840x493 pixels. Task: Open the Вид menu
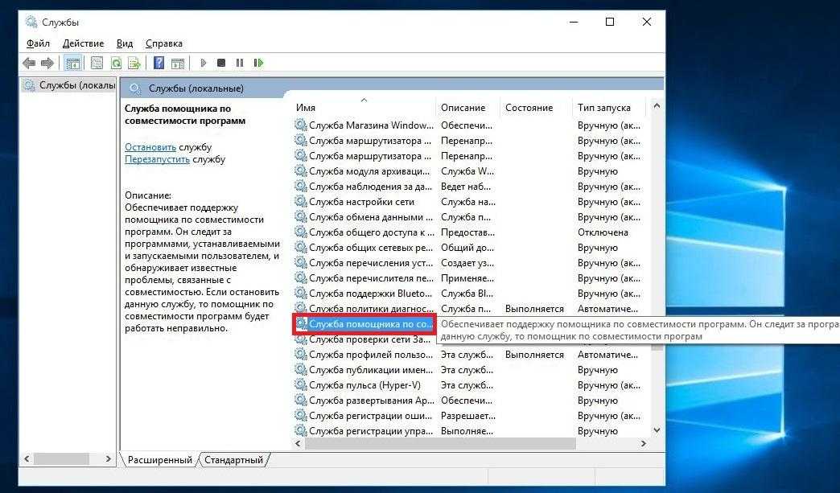(125, 43)
